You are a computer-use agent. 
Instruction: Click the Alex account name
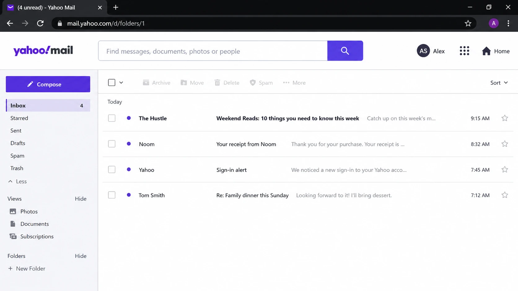439,51
